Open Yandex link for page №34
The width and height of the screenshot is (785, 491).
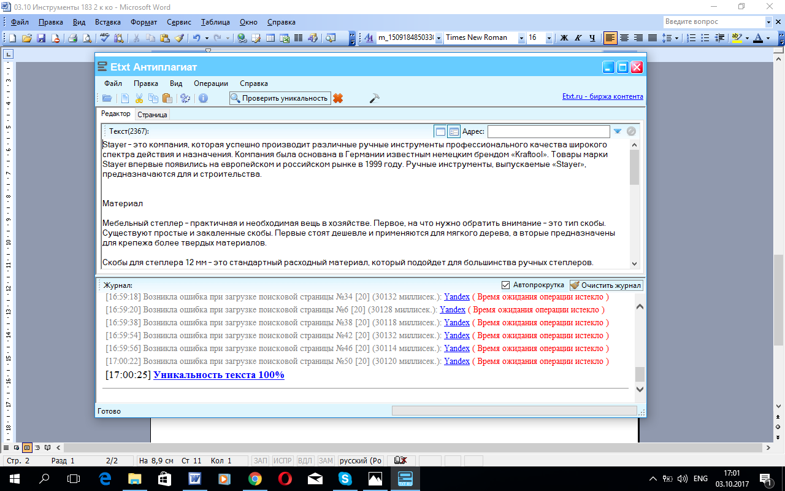(x=457, y=297)
